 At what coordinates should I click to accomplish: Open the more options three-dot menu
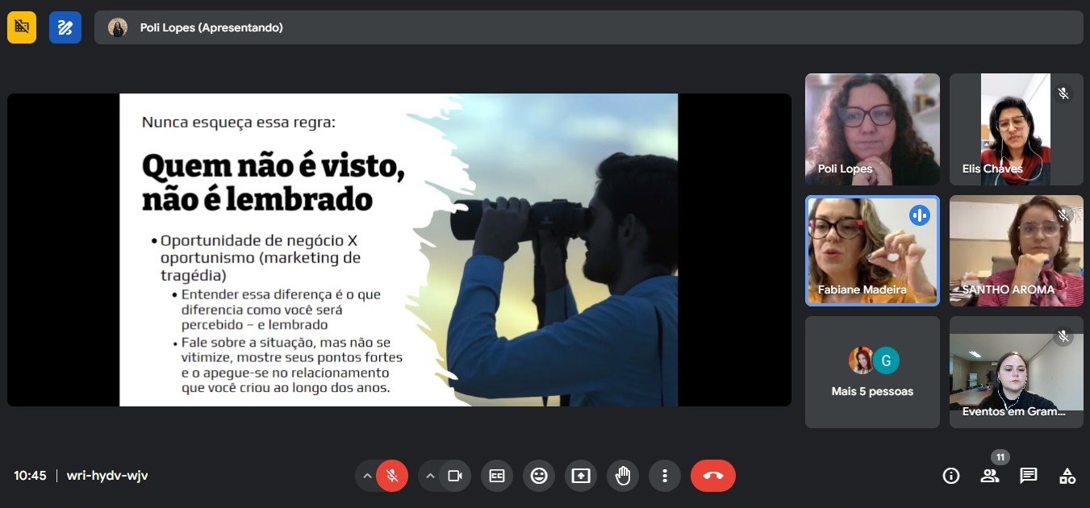point(664,475)
